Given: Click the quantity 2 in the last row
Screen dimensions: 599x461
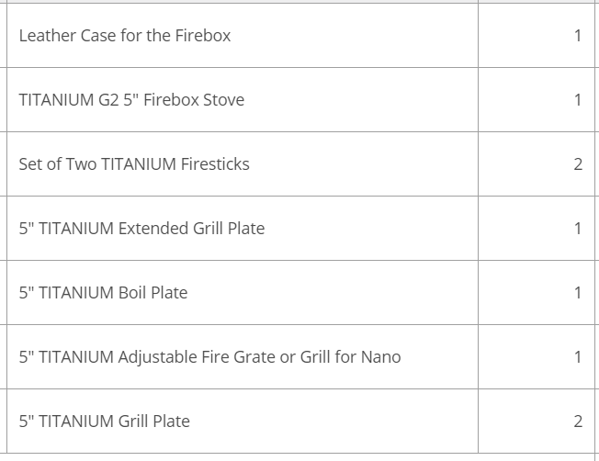Looking at the screenshot, I should pyautogui.click(x=577, y=422).
